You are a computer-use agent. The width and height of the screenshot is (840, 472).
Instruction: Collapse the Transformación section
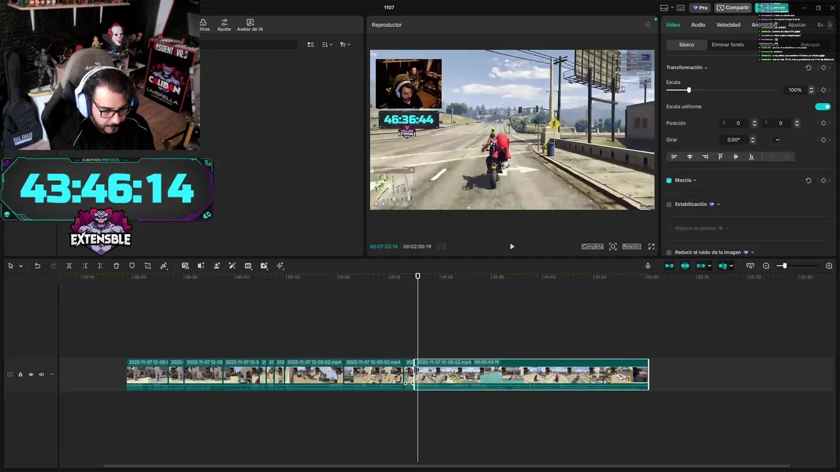coord(706,68)
